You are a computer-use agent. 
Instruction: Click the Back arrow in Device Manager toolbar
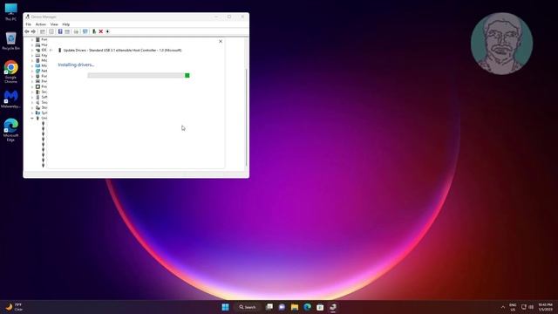(27, 31)
